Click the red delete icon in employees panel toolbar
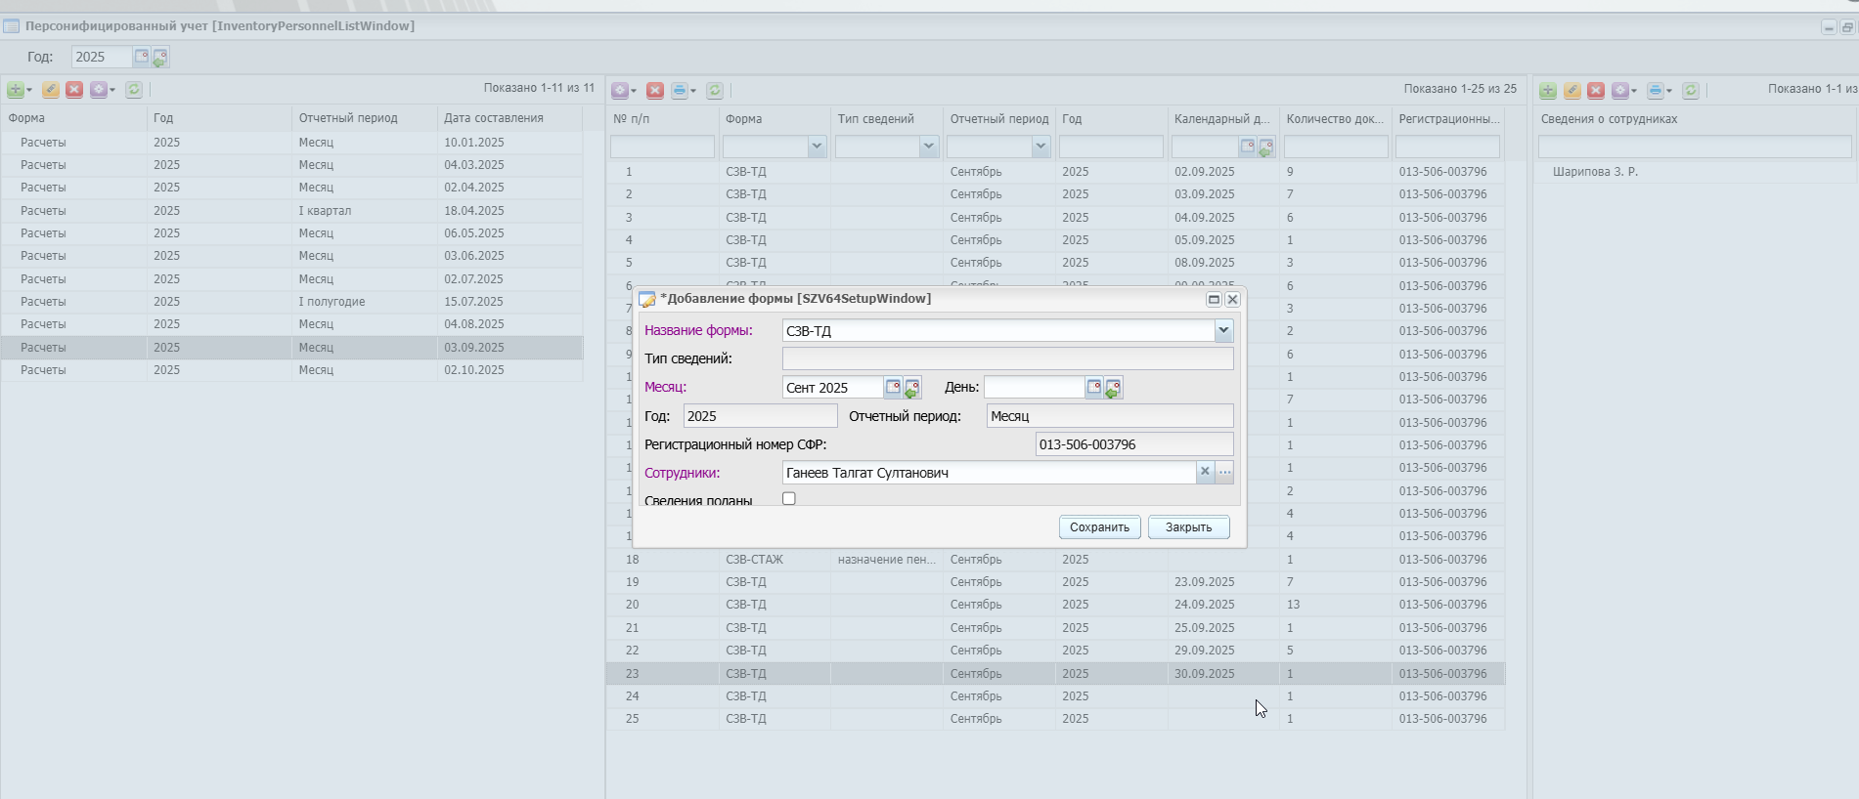1859x799 pixels. [1596, 91]
